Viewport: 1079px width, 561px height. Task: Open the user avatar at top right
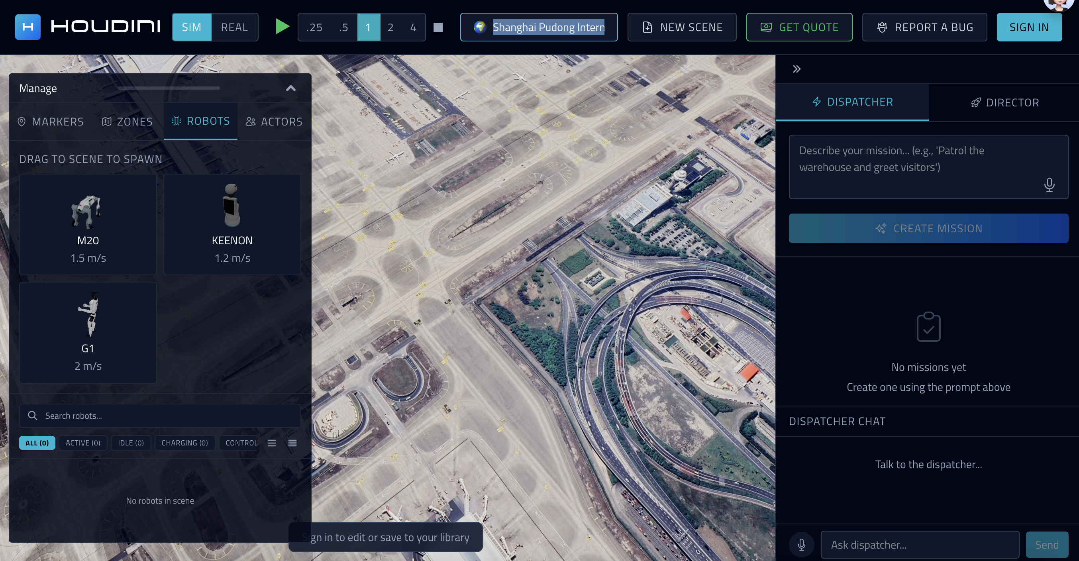[x=1058, y=4]
